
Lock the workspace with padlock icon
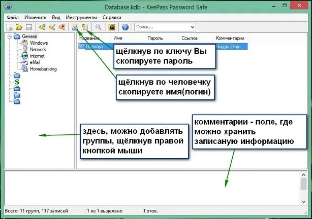click(x=112, y=27)
